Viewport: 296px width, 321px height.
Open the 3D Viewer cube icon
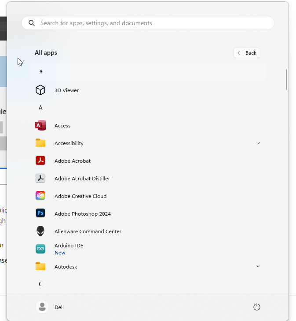tap(40, 90)
